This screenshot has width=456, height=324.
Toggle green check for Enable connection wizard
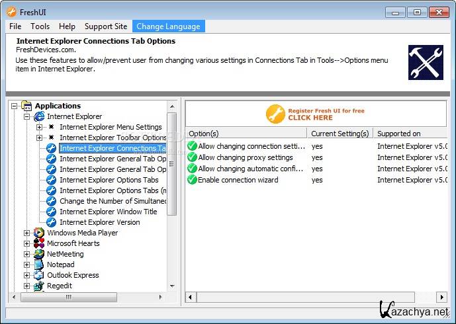(x=192, y=180)
